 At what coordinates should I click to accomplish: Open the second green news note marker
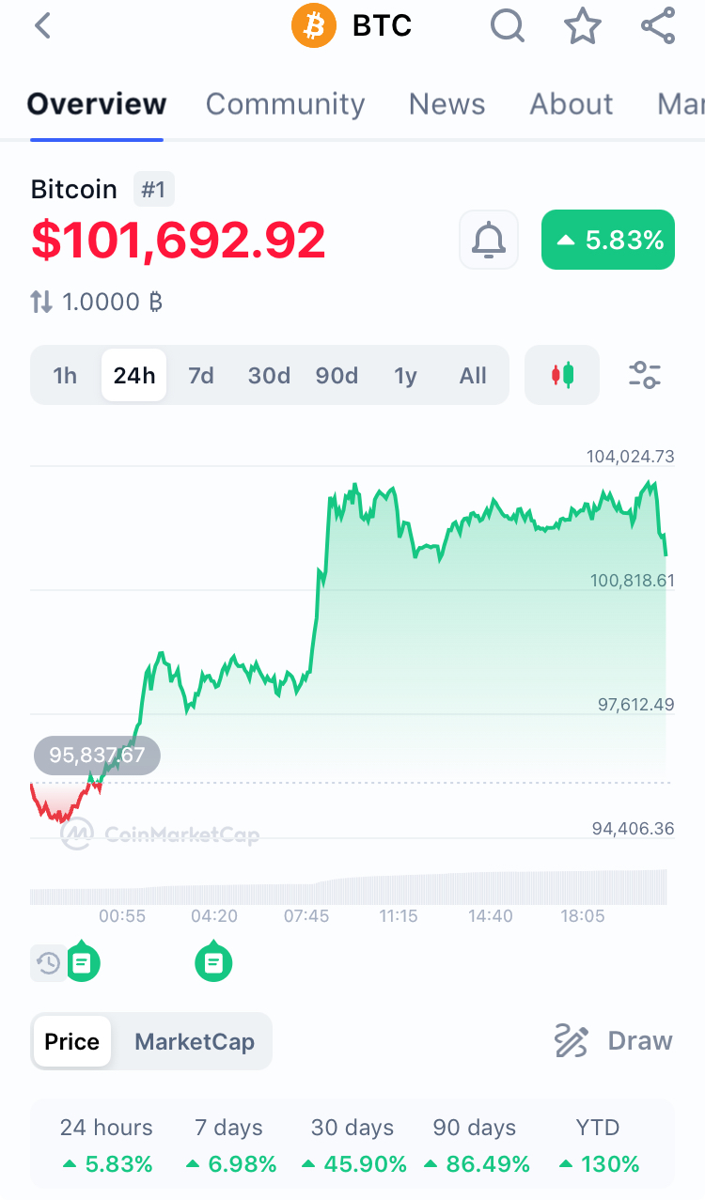(x=214, y=960)
